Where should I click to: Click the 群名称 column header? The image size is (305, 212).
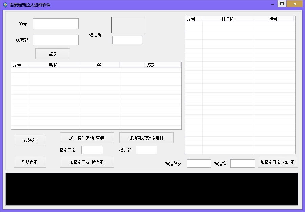point(228,19)
